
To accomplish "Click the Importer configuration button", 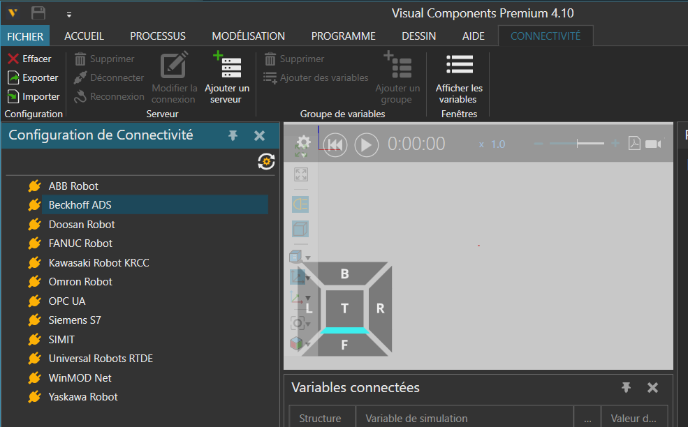I will (x=34, y=96).
